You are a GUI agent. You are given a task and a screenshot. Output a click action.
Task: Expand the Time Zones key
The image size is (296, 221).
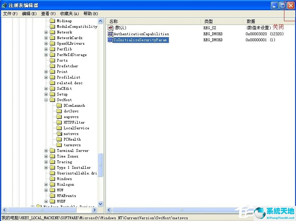tap(46, 156)
